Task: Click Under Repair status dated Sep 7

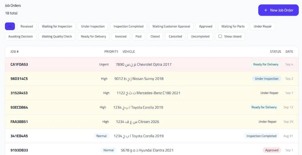Action: tap(269, 93)
